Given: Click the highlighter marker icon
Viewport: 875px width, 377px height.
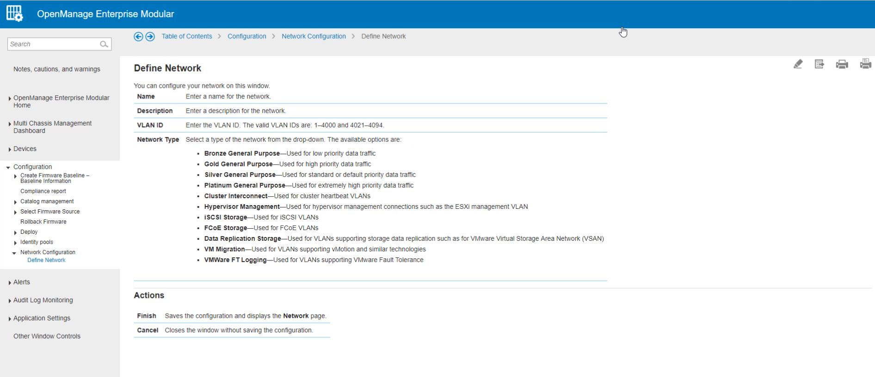Looking at the screenshot, I should tap(798, 64).
